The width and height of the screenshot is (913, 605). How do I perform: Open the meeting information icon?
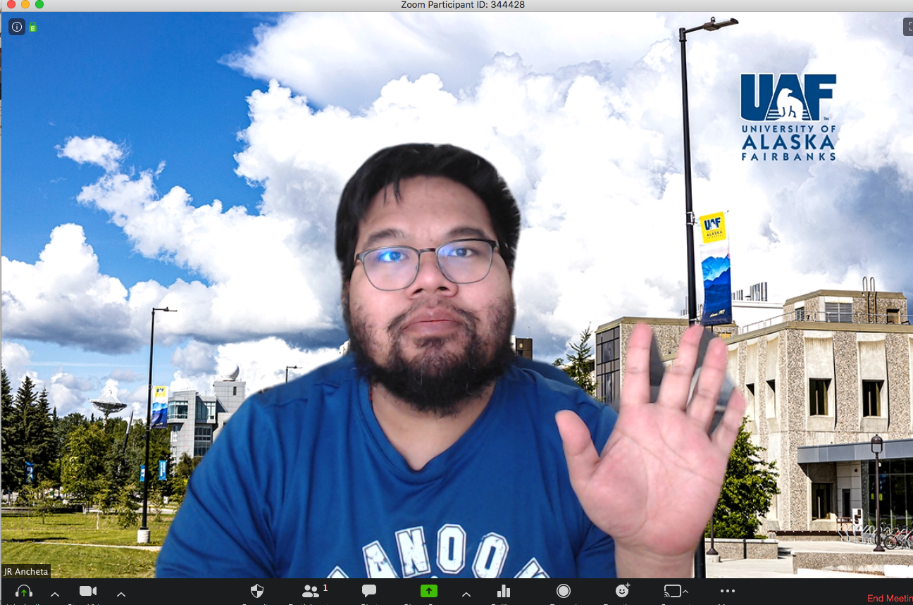17,27
